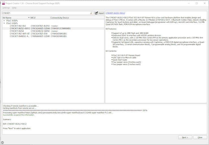Click the Close button
Screen dimensions: 209x145
pos(200,137)
